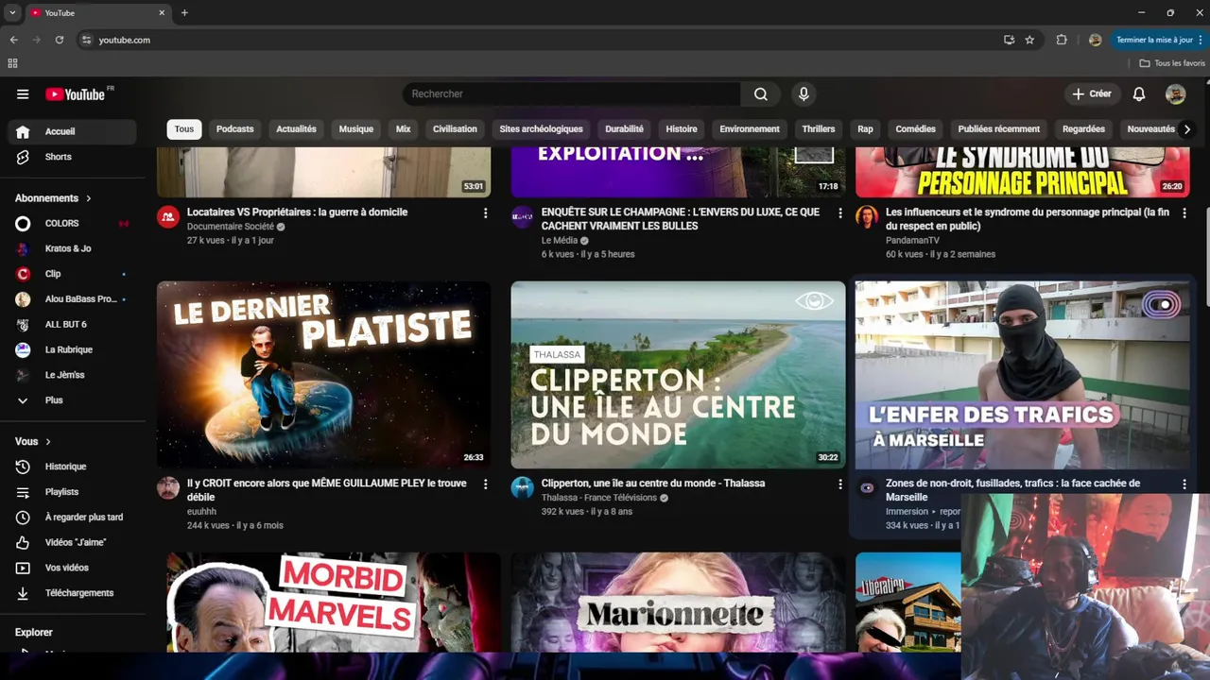The width and height of the screenshot is (1210, 680).
Task: Open À regarder plus tard
Action: click(x=72, y=518)
